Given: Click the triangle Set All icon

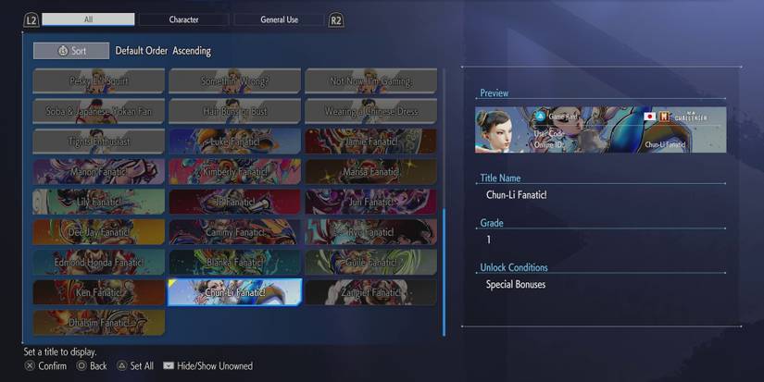Looking at the screenshot, I should pos(122,365).
